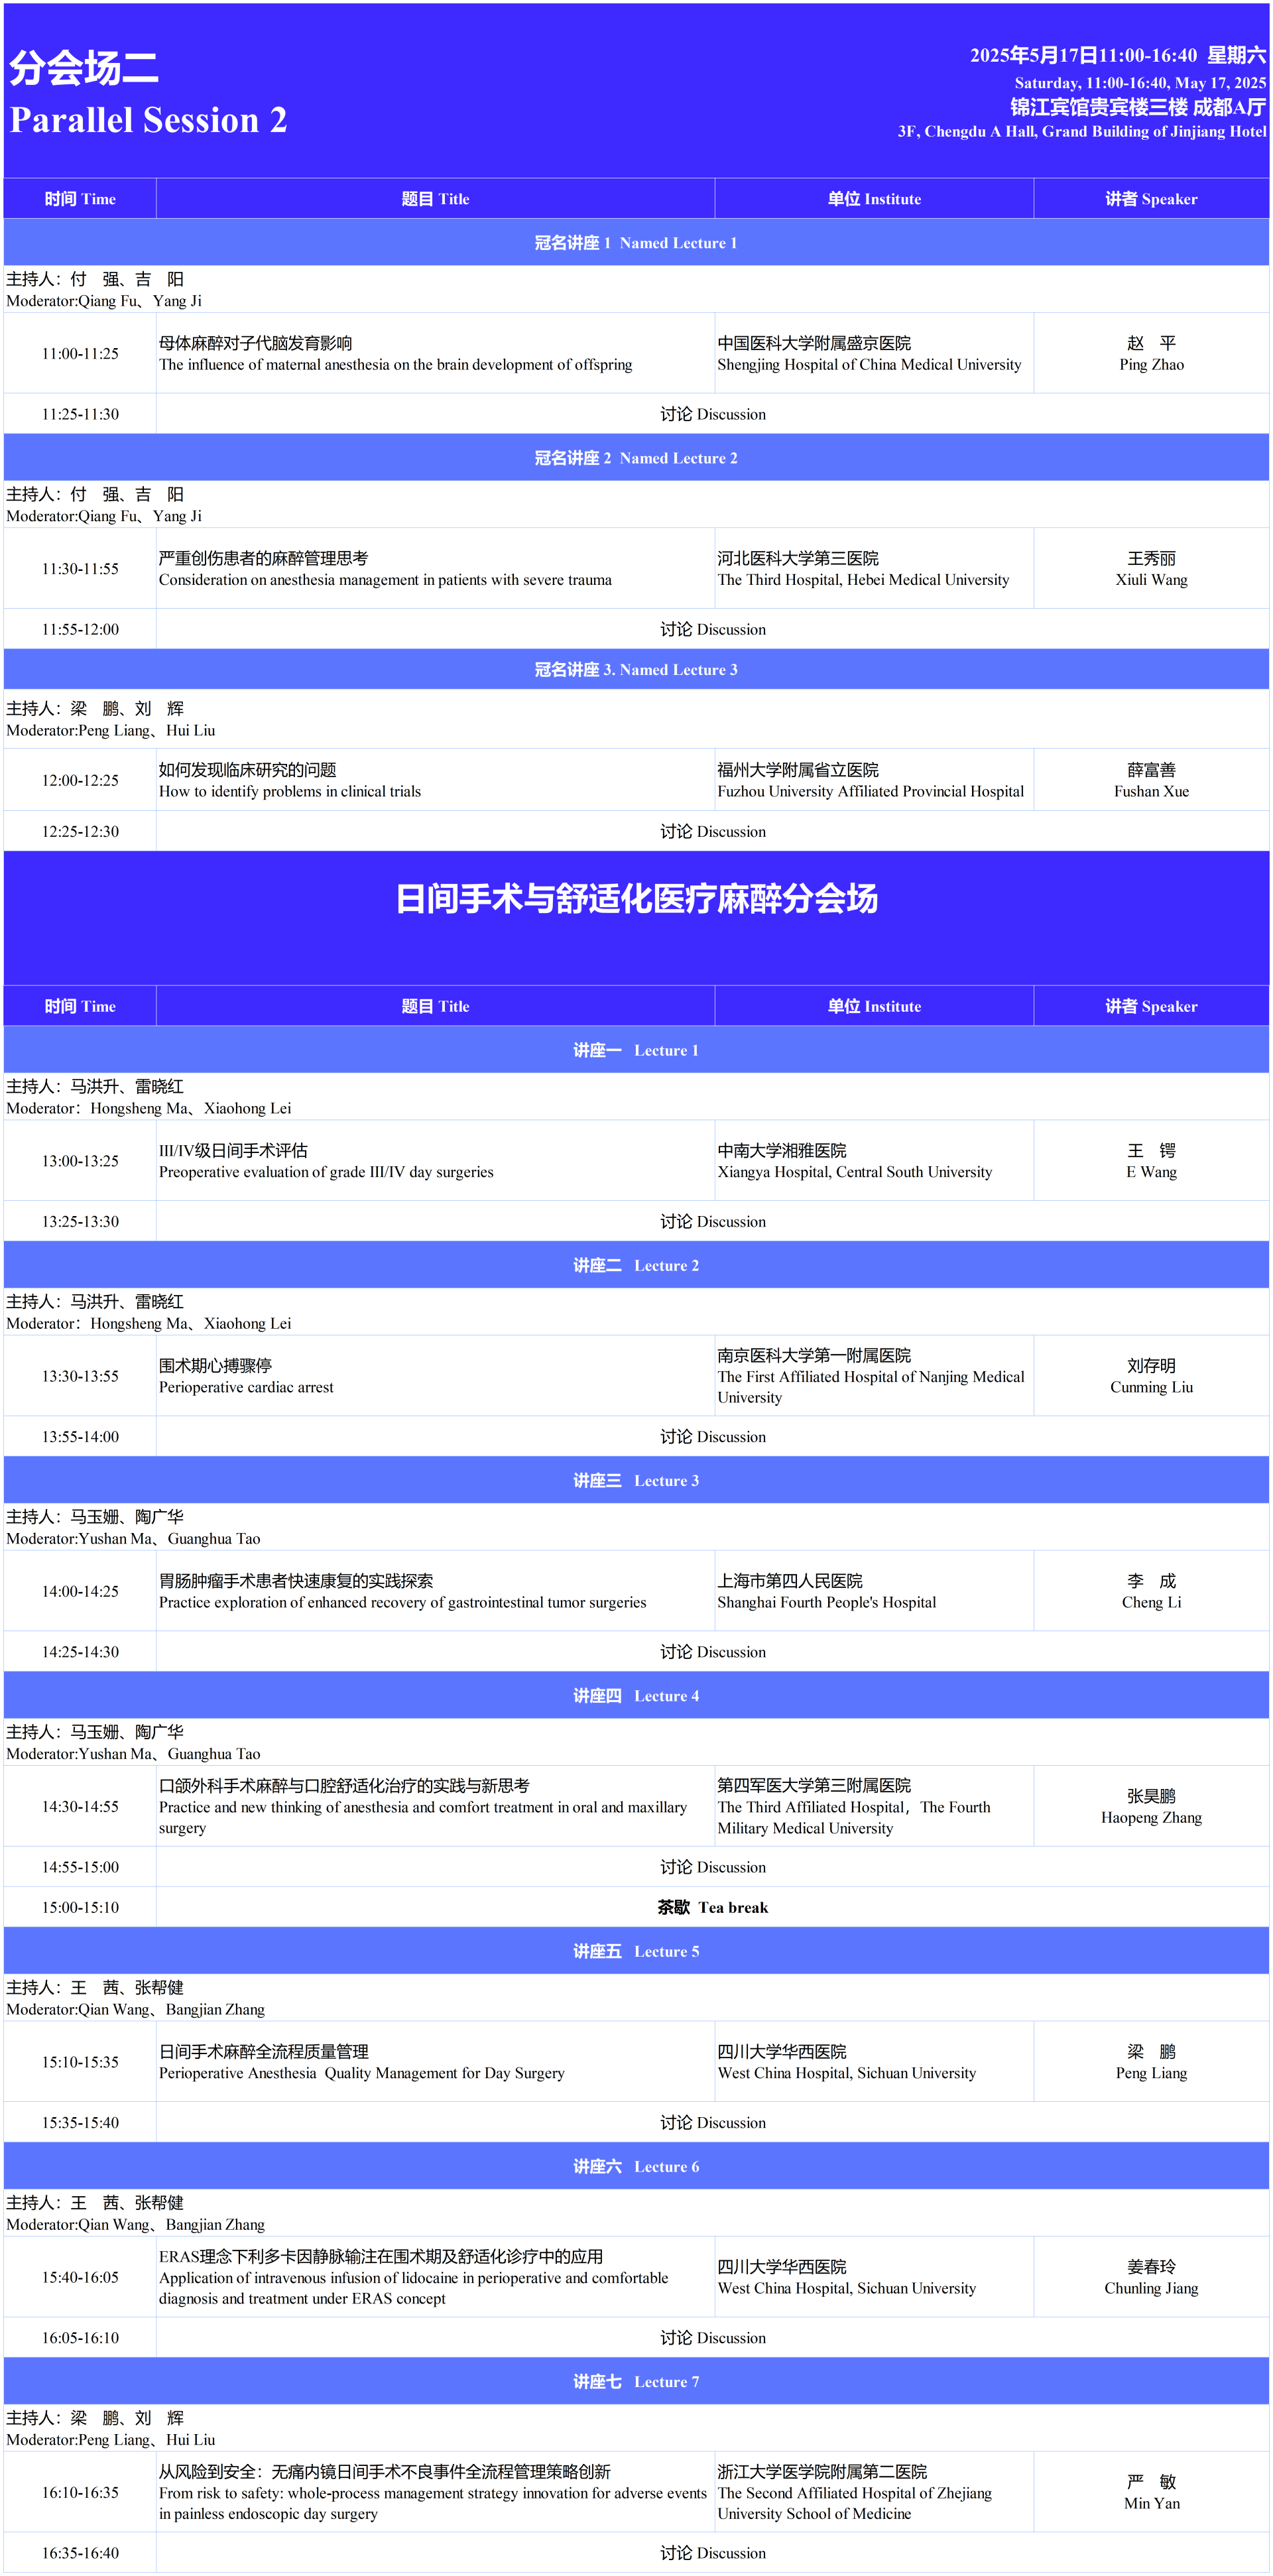Click the time cell 11:55-12:00
The width and height of the screenshot is (1273, 2576).
80,629
